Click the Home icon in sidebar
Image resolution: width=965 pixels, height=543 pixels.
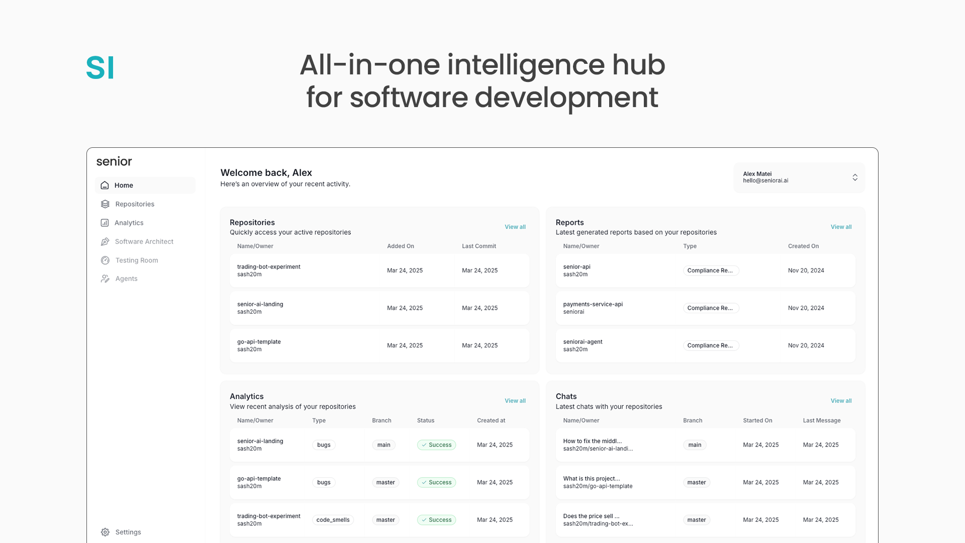pyautogui.click(x=105, y=185)
